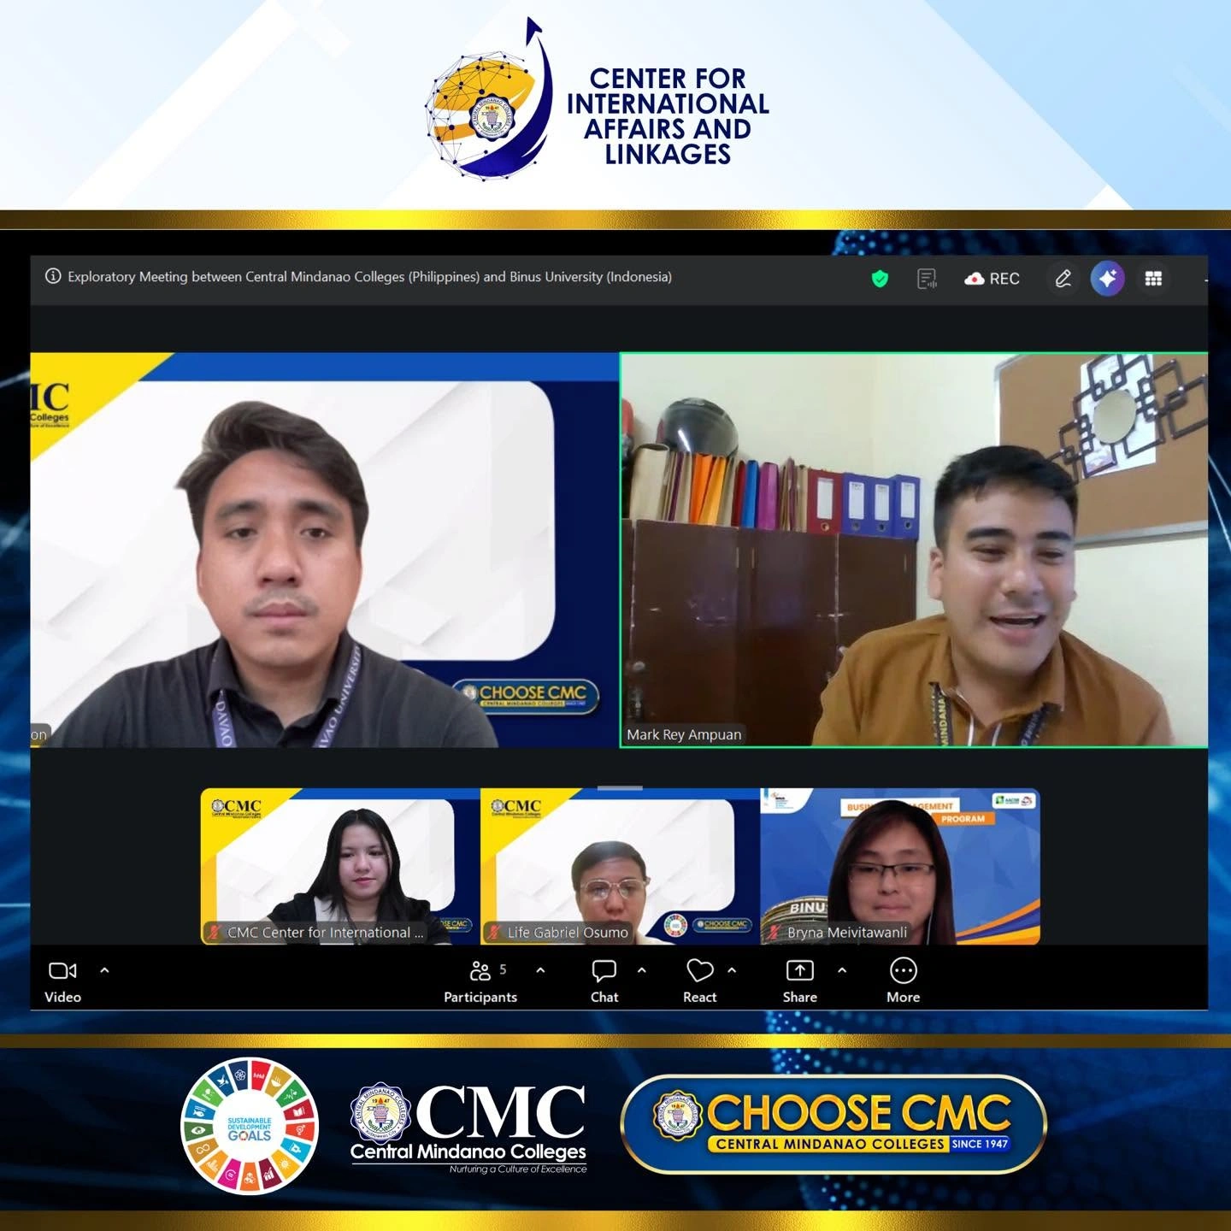Screen dimensions: 1231x1231
Task: Switch layout with the grid view icon
Action: [x=1153, y=279]
